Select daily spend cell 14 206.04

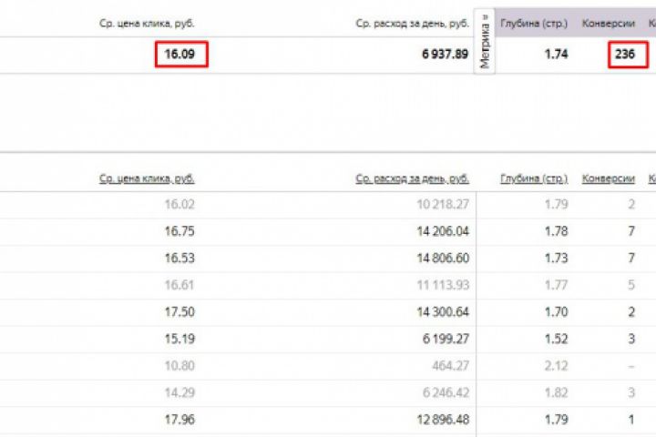443,231
